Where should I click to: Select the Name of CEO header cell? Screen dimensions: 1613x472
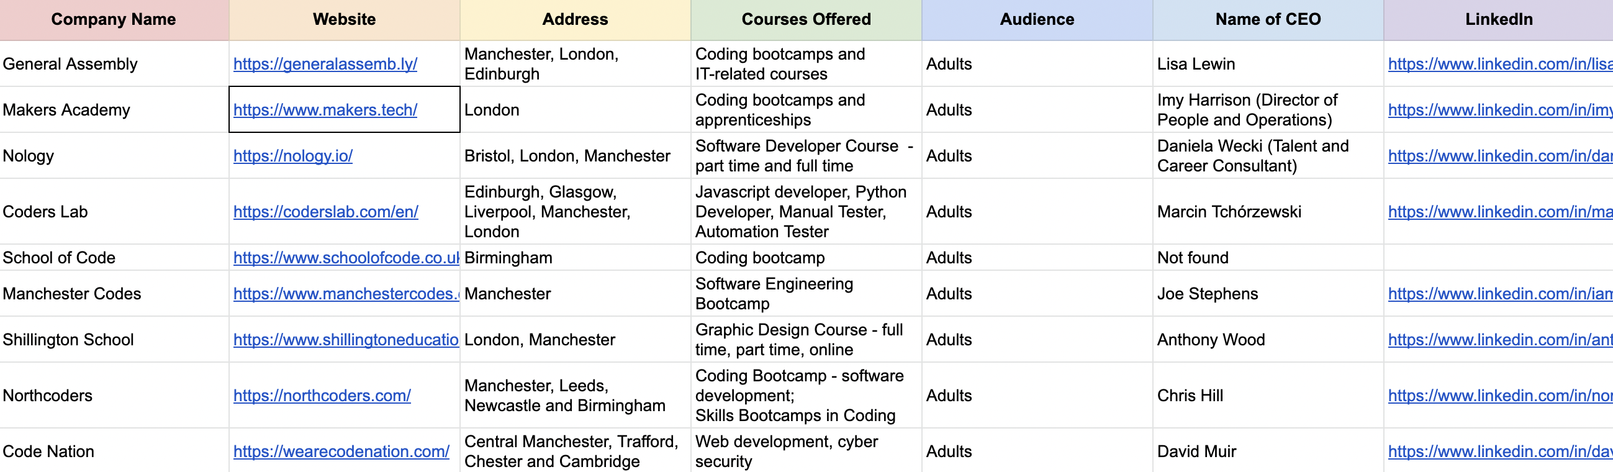1268,20
